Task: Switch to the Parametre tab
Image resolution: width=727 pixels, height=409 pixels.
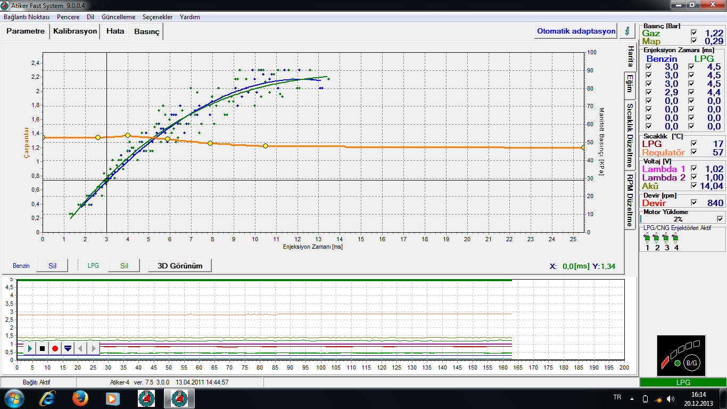Action: click(x=26, y=31)
